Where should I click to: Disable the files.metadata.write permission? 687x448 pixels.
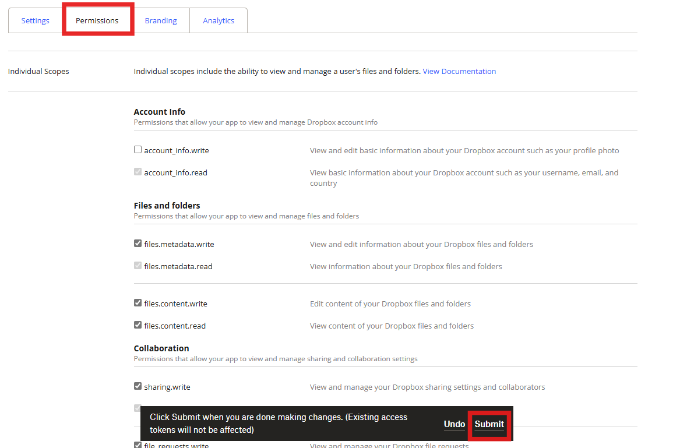(x=138, y=244)
